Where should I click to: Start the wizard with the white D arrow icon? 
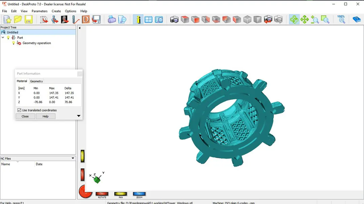43,19
